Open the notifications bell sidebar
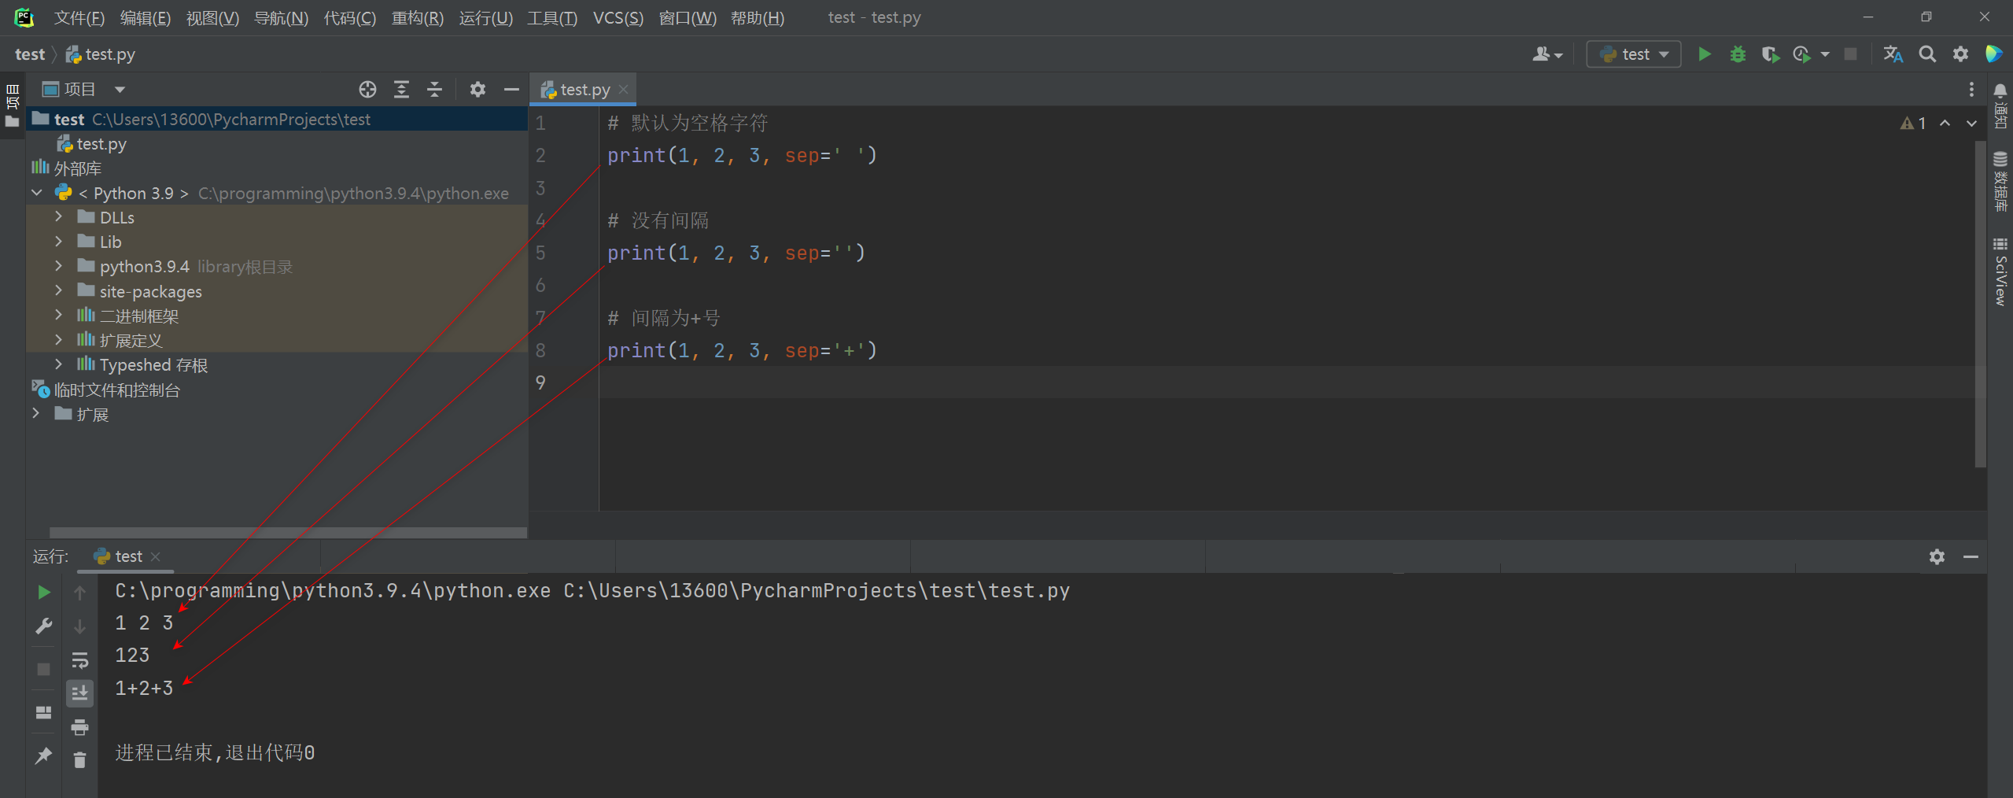Viewport: 2013px width, 798px height. pos(2000,105)
